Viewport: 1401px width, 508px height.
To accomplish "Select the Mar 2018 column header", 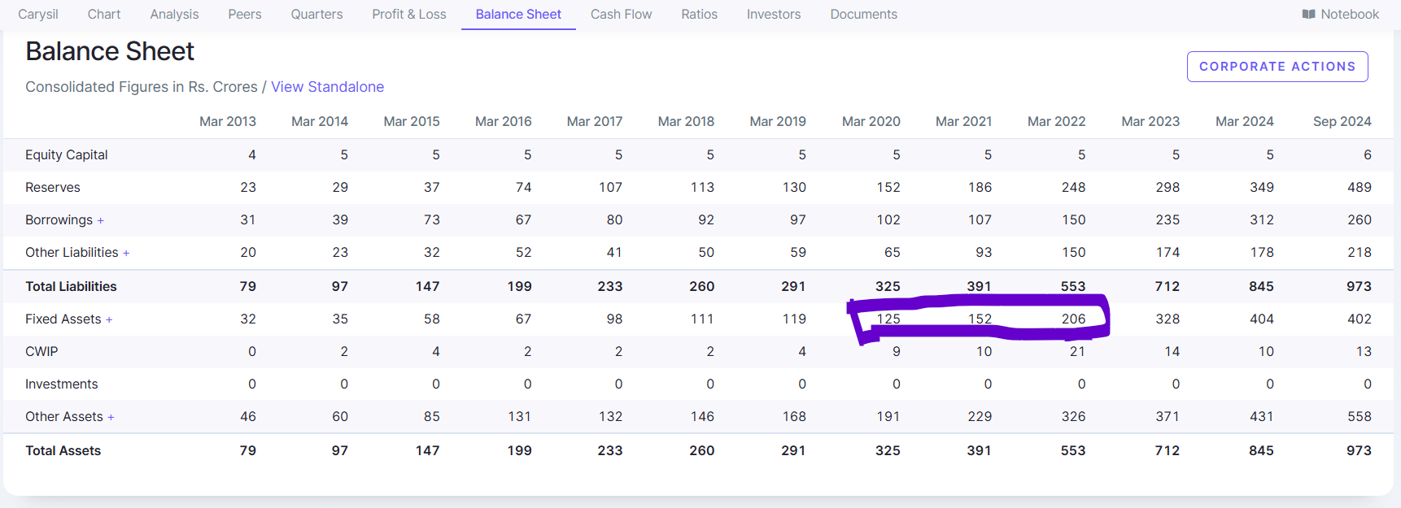I will (686, 121).
